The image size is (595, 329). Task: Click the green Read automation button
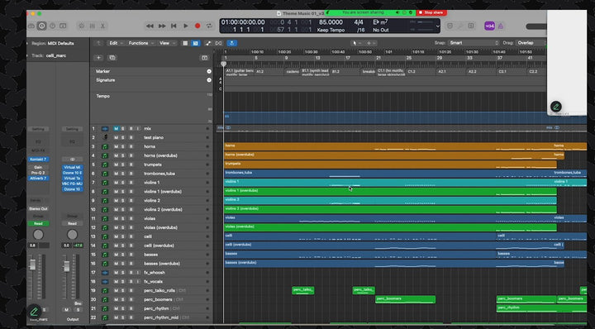[38, 223]
